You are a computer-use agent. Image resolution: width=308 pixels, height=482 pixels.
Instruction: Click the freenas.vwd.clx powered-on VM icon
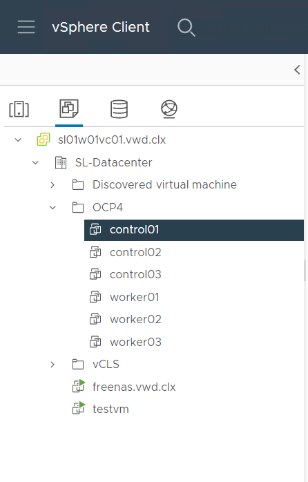[x=79, y=386]
